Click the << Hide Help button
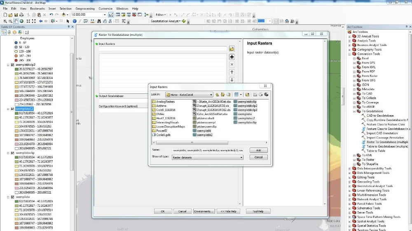Screen dimensions: 412x231 pyautogui.click(x=228, y=211)
